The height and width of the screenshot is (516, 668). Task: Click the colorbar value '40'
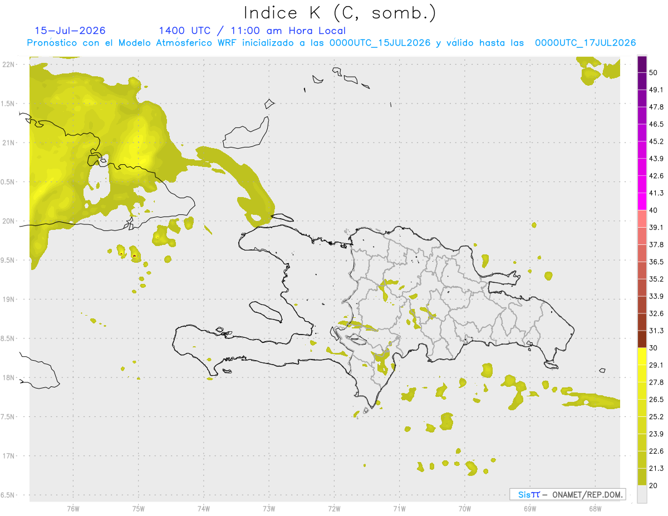click(654, 210)
